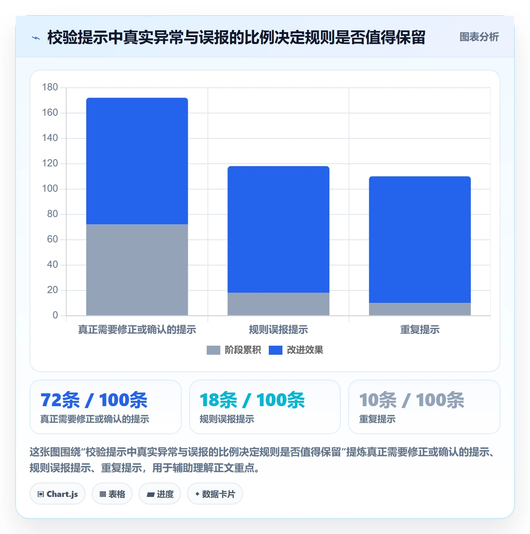Click the blue 改进效果 legend swatch
Viewport: 530px width, 534px height.
click(276, 350)
